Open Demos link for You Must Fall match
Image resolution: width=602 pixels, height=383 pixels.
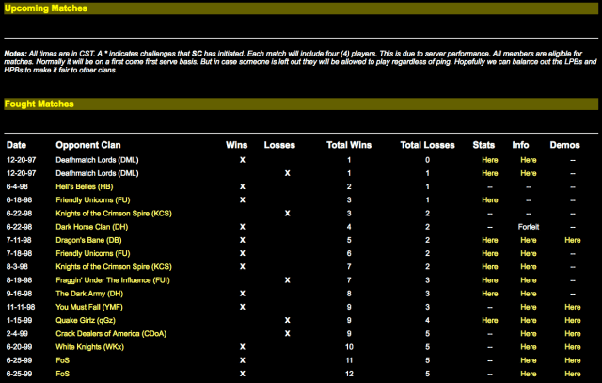pos(573,307)
